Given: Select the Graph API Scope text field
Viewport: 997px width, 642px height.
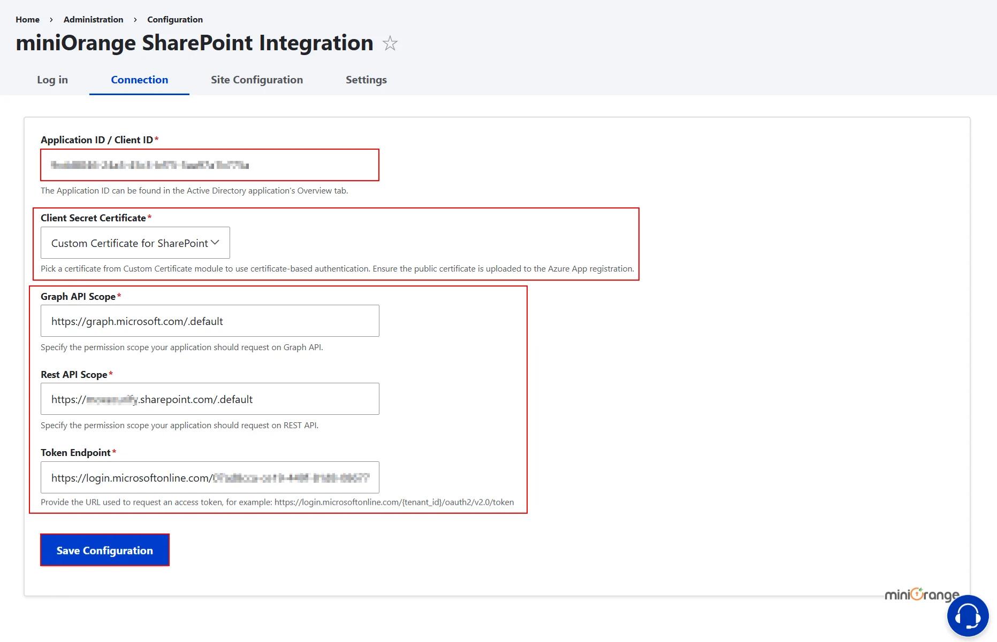Looking at the screenshot, I should tap(209, 321).
